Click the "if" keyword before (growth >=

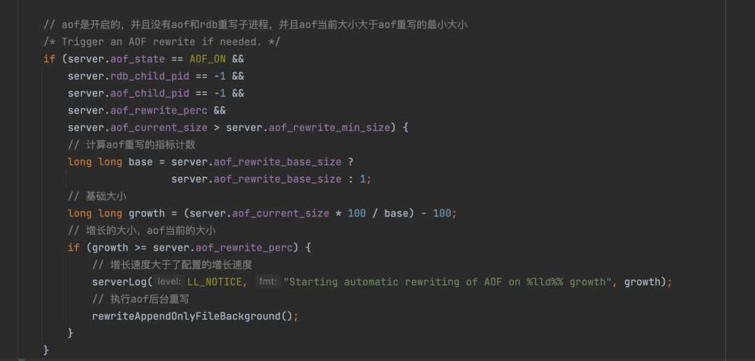73,248
